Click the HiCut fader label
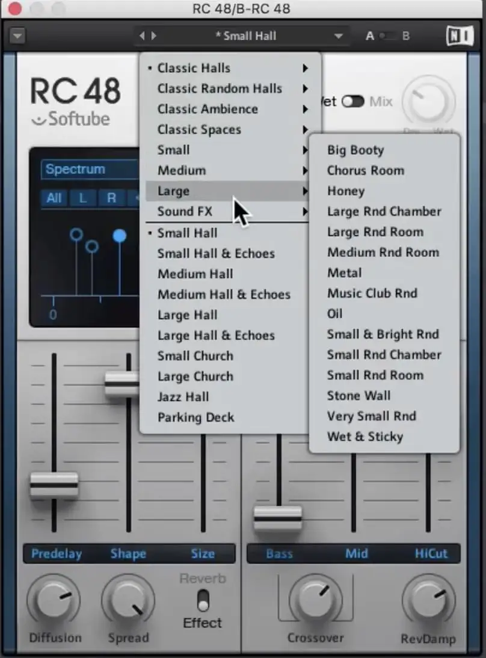Viewport: 486px width, 658px height. tap(431, 553)
